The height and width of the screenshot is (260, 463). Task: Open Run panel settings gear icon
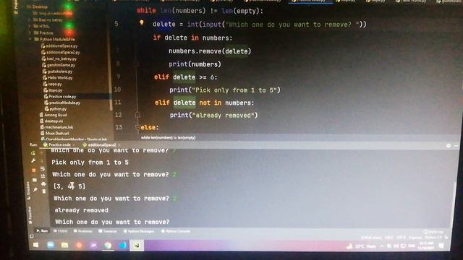click(449, 146)
